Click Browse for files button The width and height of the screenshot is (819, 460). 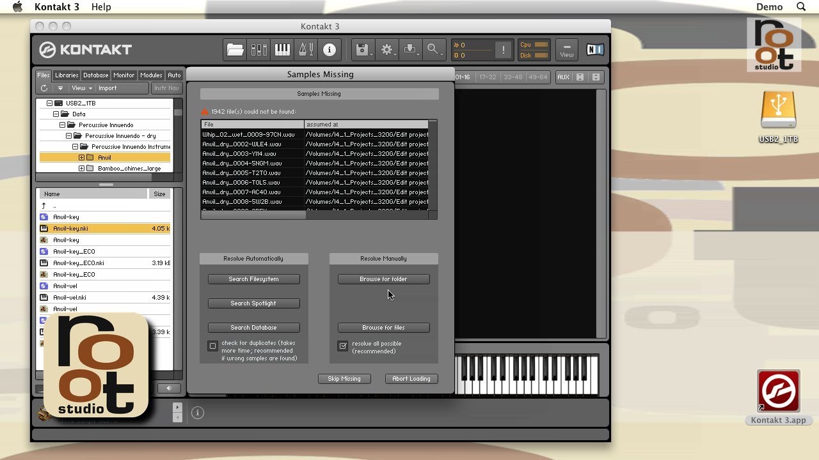pyautogui.click(x=383, y=328)
